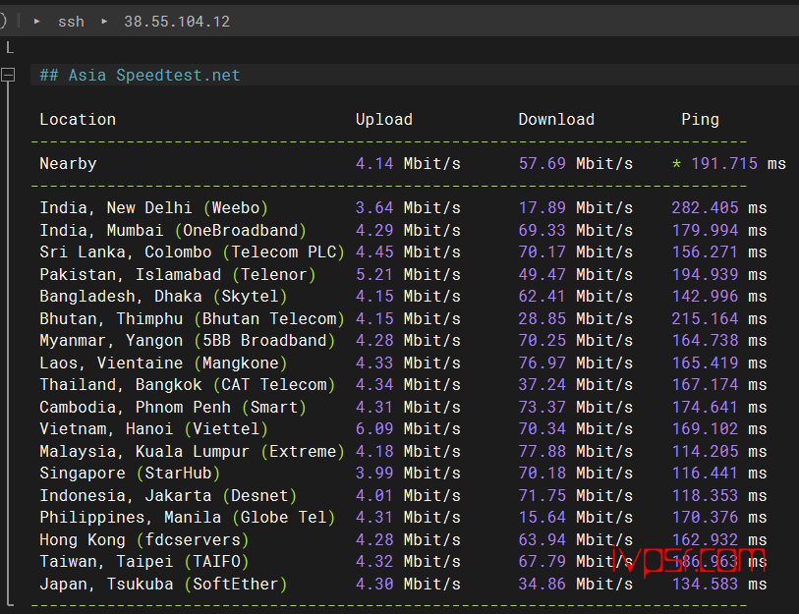799x614 pixels.
Task: Select the '## Asia Speedtest.net' heading line
Action: [140, 76]
